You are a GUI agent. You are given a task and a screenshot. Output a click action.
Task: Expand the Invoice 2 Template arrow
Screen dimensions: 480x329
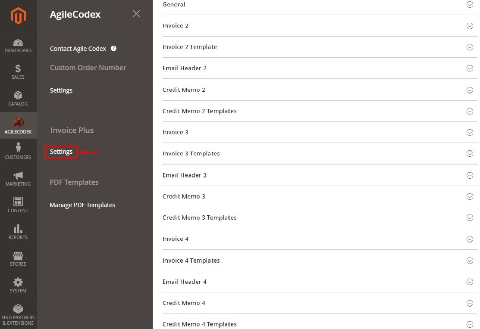(470, 47)
